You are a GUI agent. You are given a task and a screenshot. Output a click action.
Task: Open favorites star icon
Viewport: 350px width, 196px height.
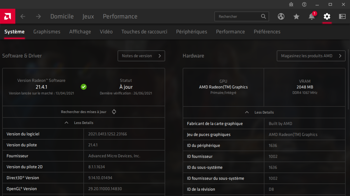296,16
